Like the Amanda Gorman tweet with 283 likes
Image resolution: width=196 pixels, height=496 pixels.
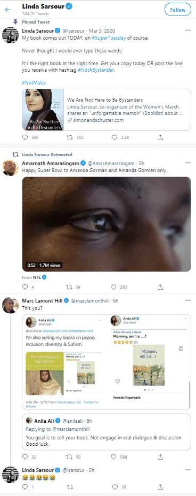pyautogui.click(x=115, y=287)
